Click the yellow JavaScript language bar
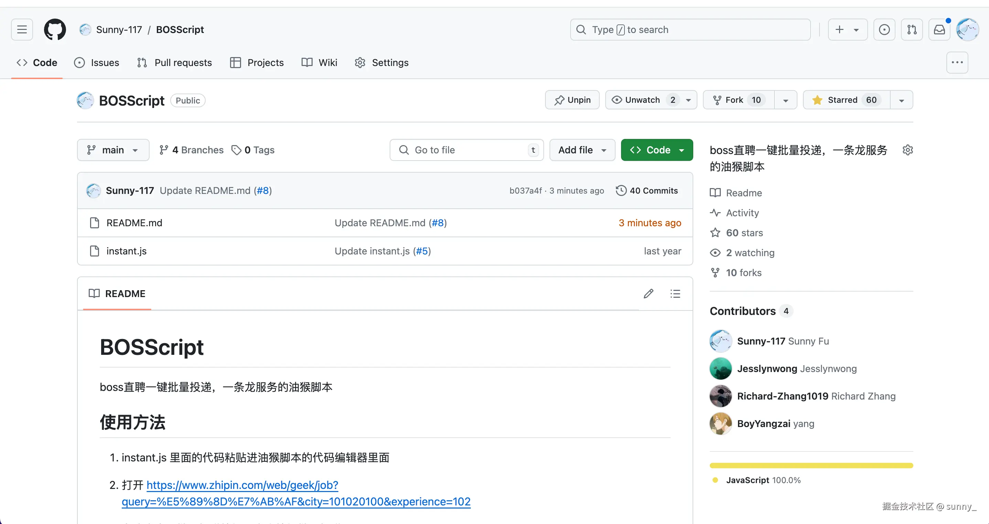 811,466
